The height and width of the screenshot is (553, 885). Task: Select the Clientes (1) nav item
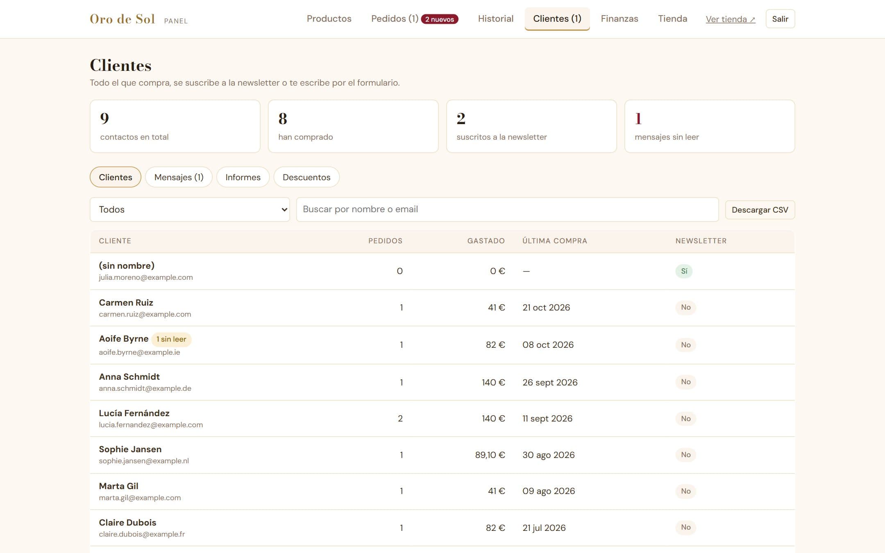557,19
